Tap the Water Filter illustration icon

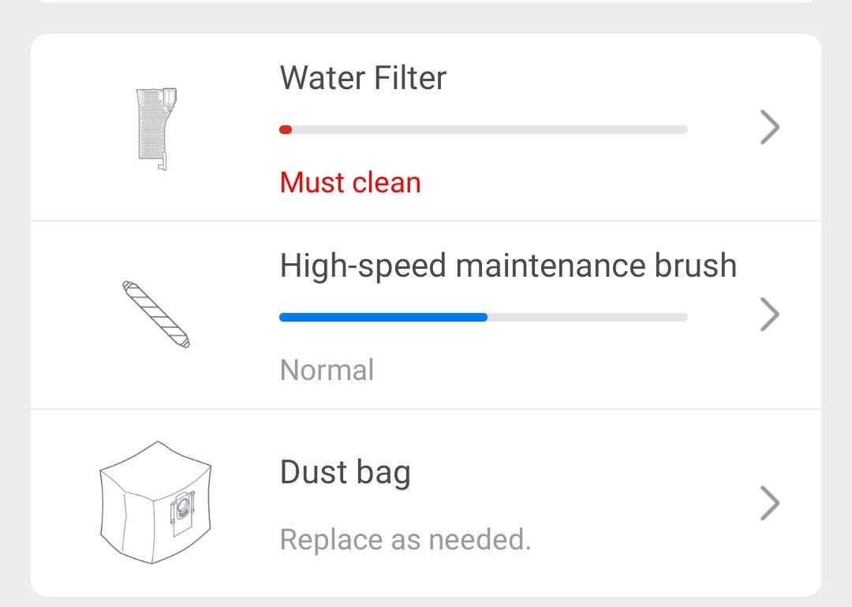155,128
